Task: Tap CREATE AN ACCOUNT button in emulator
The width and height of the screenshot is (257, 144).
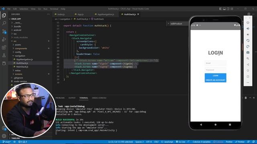Action: pyautogui.click(x=215, y=80)
